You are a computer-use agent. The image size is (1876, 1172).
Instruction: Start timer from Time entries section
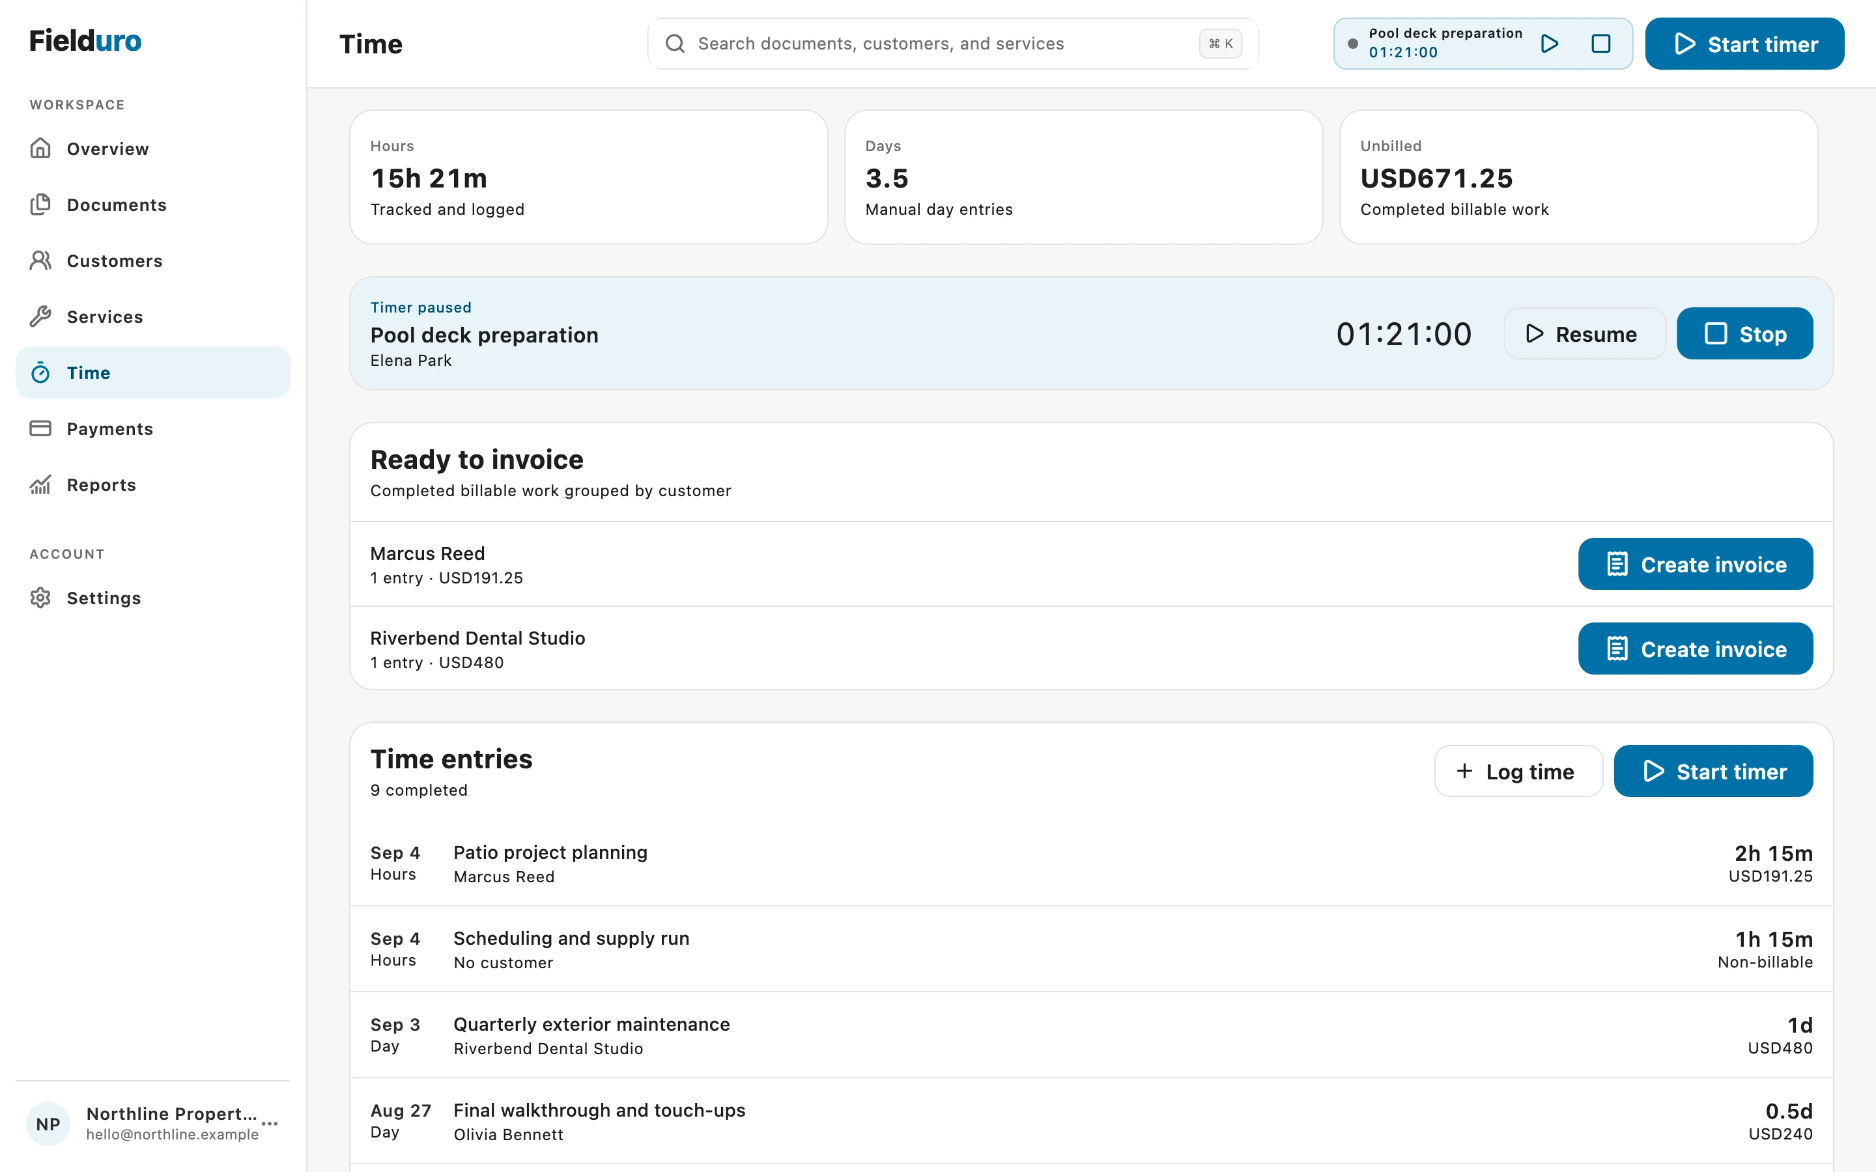(1713, 770)
